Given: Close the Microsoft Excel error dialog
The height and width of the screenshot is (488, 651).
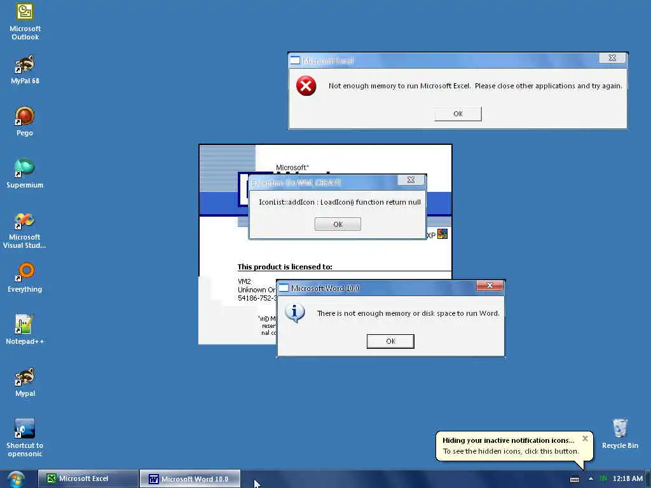Looking at the screenshot, I should tap(612, 58).
